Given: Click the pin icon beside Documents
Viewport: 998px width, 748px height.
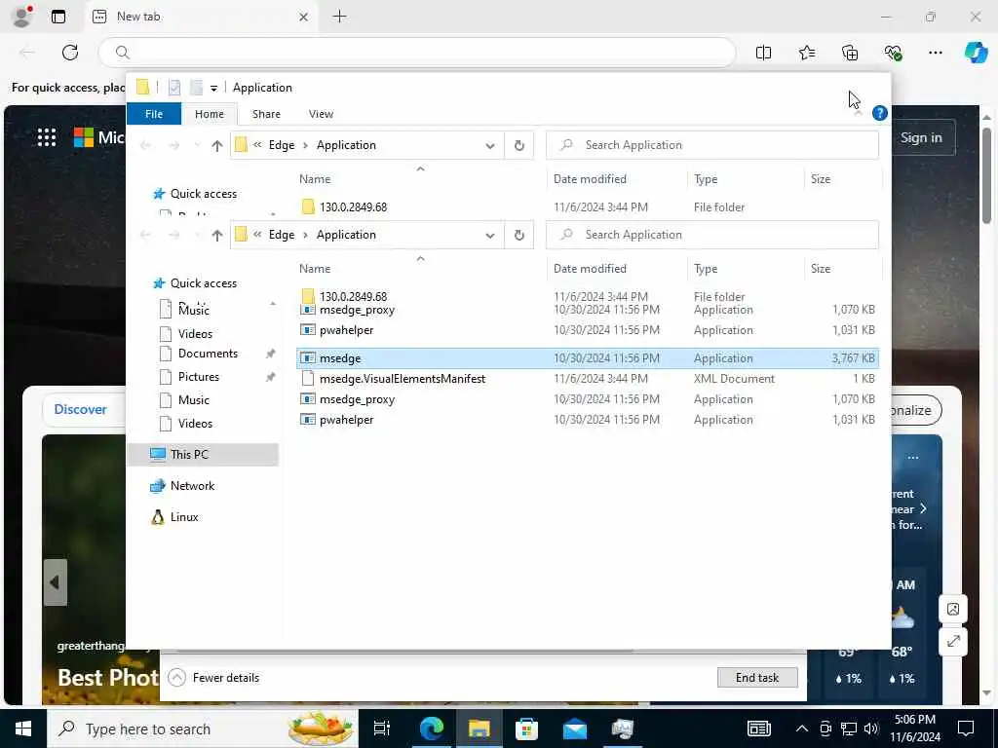Looking at the screenshot, I should (x=271, y=354).
